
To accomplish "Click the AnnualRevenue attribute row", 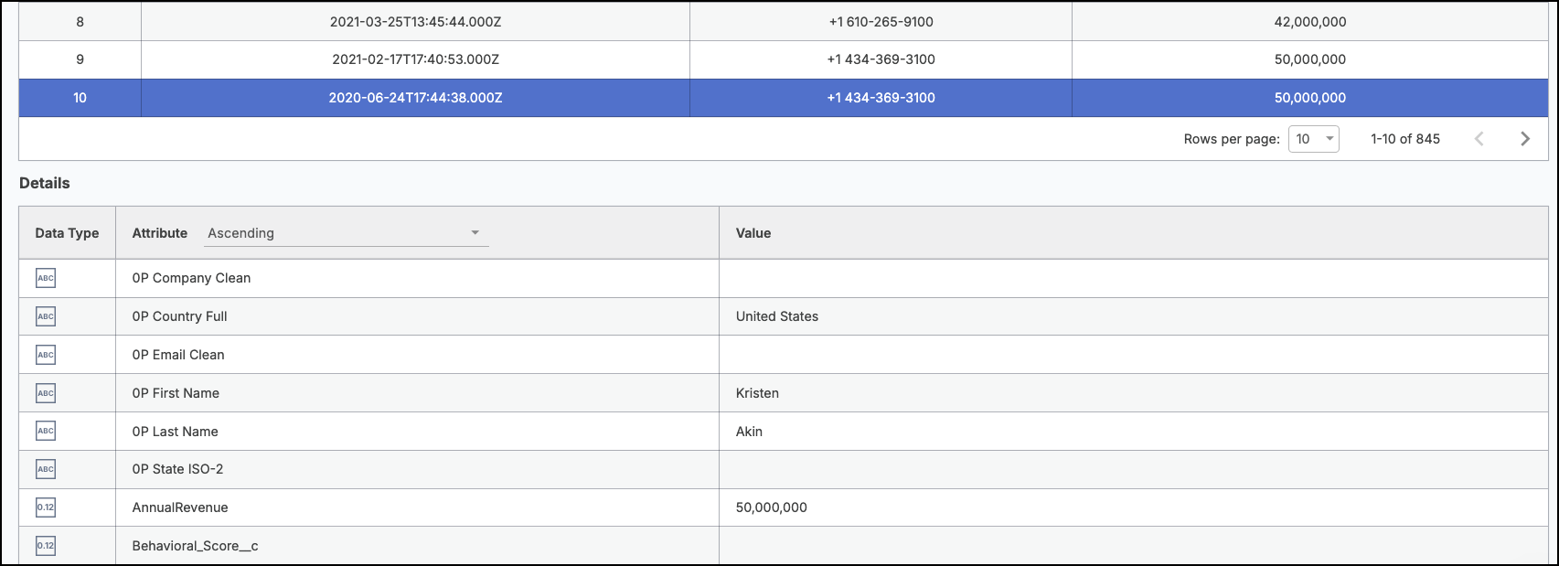I will coord(784,507).
